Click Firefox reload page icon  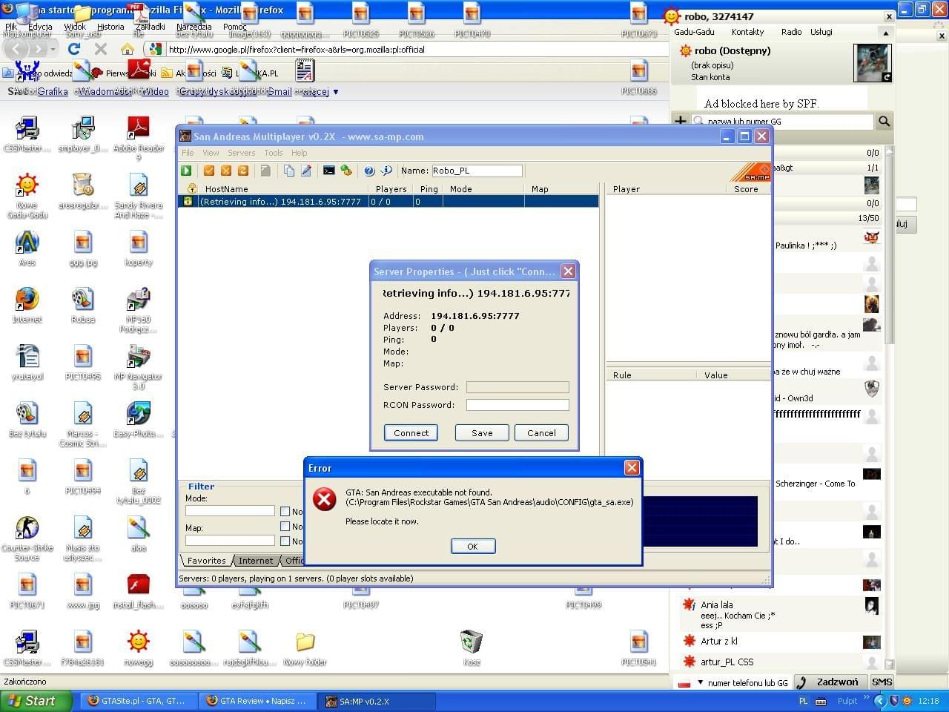[x=73, y=49]
